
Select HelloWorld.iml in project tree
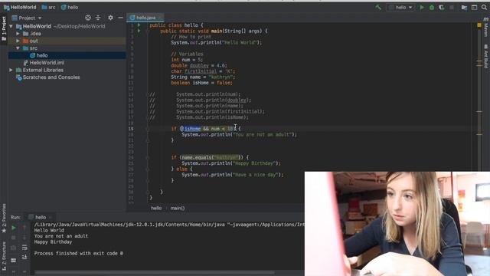[44, 63]
